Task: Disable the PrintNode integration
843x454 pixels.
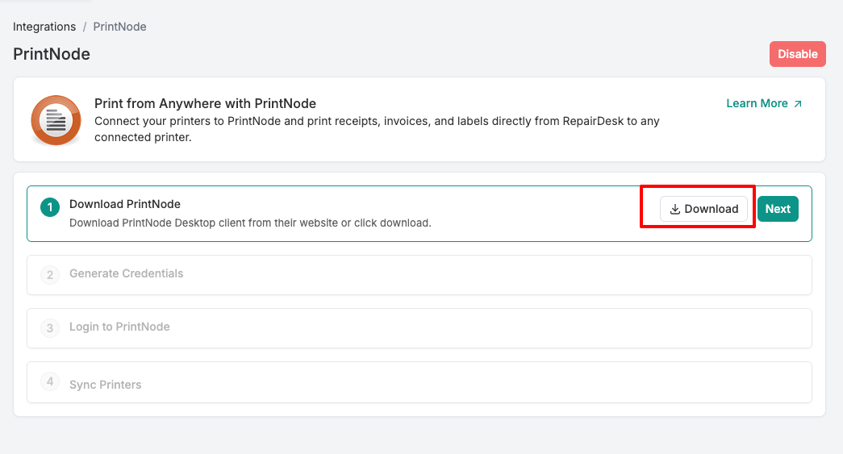Action: click(x=797, y=54)
